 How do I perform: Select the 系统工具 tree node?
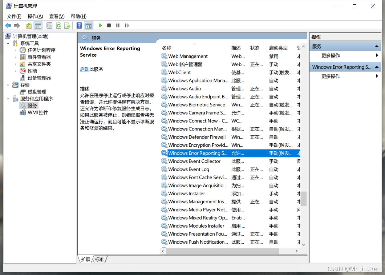pos(30,43)
